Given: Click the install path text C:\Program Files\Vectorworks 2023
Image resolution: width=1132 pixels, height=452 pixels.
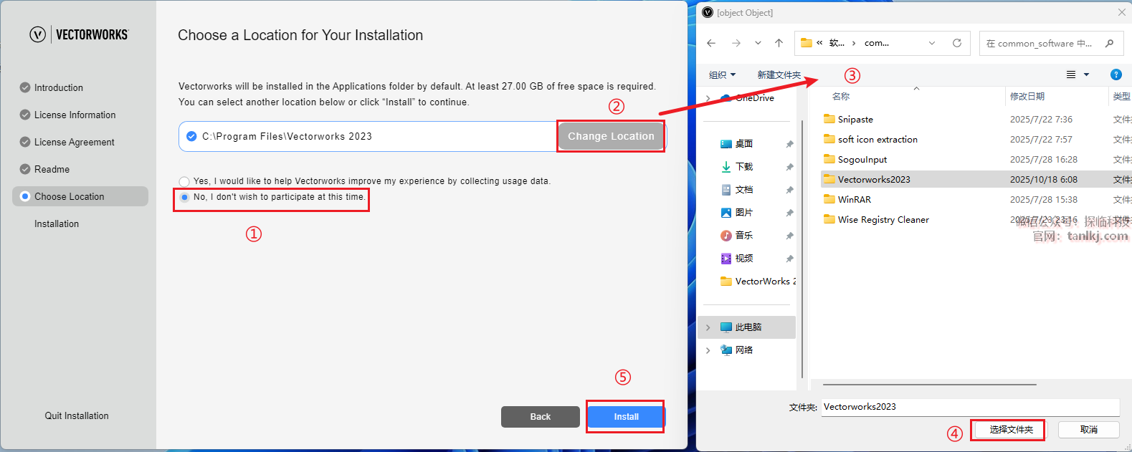Looking at the screenshot, I should coord(287,136).
